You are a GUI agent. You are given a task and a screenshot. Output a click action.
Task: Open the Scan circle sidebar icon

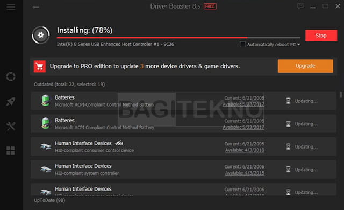coord(11,76)
